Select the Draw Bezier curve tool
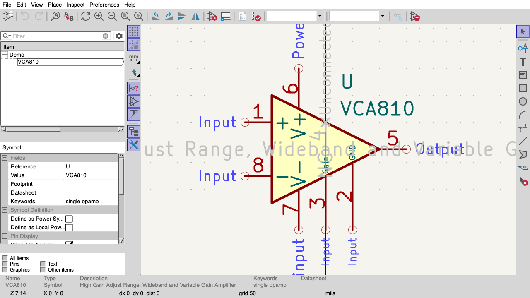This screenshot has width=530, height=298. pyautogui.click(x=523, y=128)
